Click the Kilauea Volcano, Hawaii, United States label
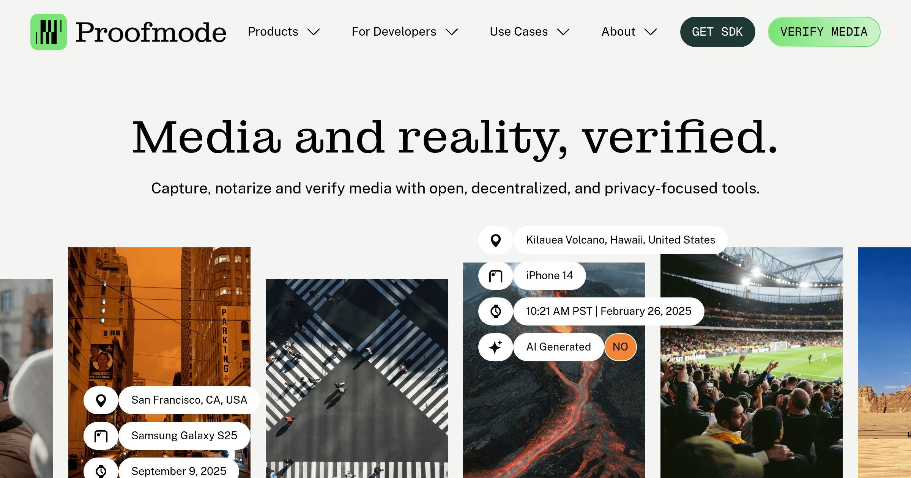This screenshot has height=478, width=911. (621, 240)
